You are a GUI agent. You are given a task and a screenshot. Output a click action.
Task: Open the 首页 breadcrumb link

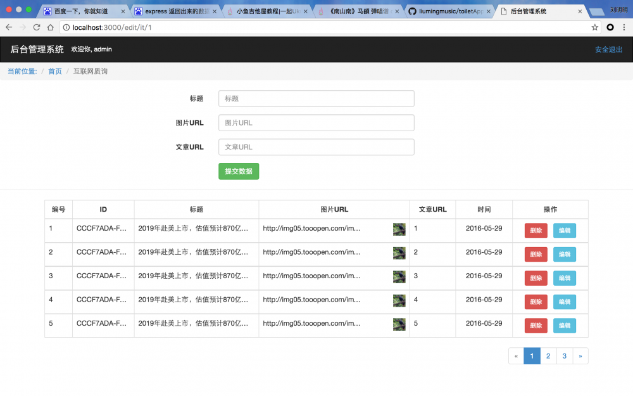pos(54,71)
